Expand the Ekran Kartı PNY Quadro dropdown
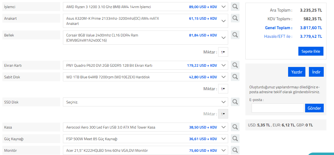 (146, 65)
